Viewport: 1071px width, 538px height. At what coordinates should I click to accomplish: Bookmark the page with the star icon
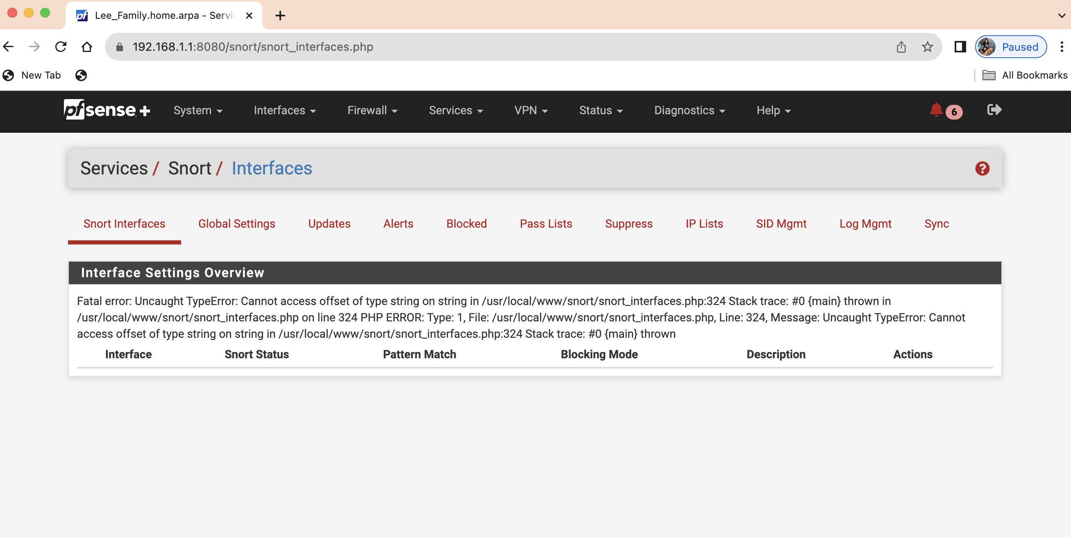click(x=927, y=47)
